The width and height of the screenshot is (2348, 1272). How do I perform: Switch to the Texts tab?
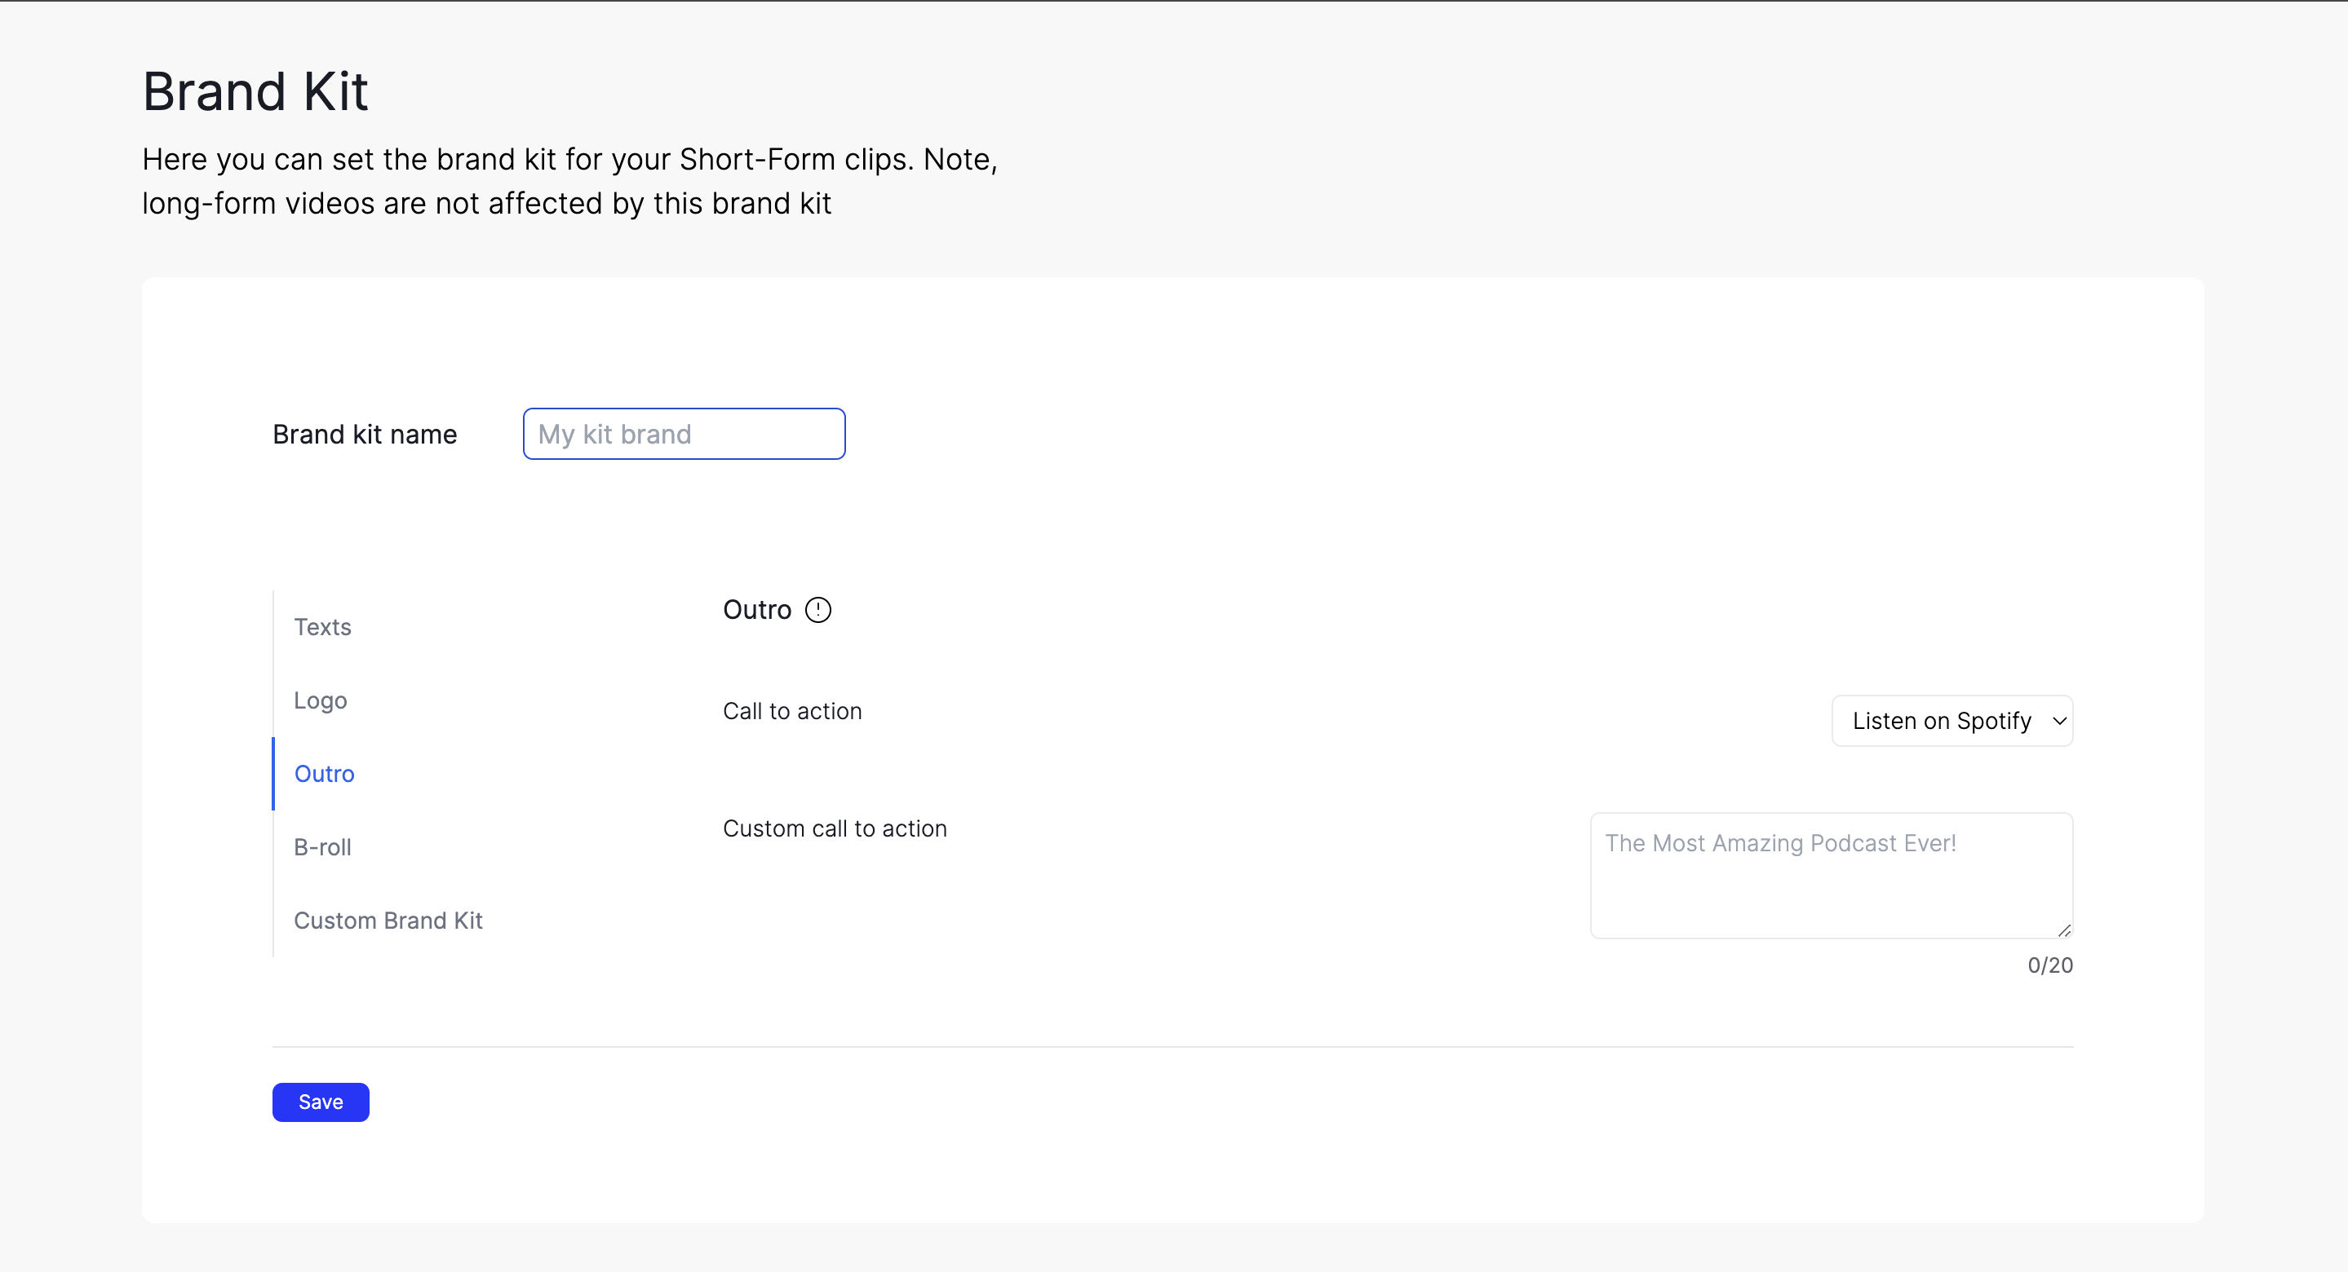tap(321, 627)
